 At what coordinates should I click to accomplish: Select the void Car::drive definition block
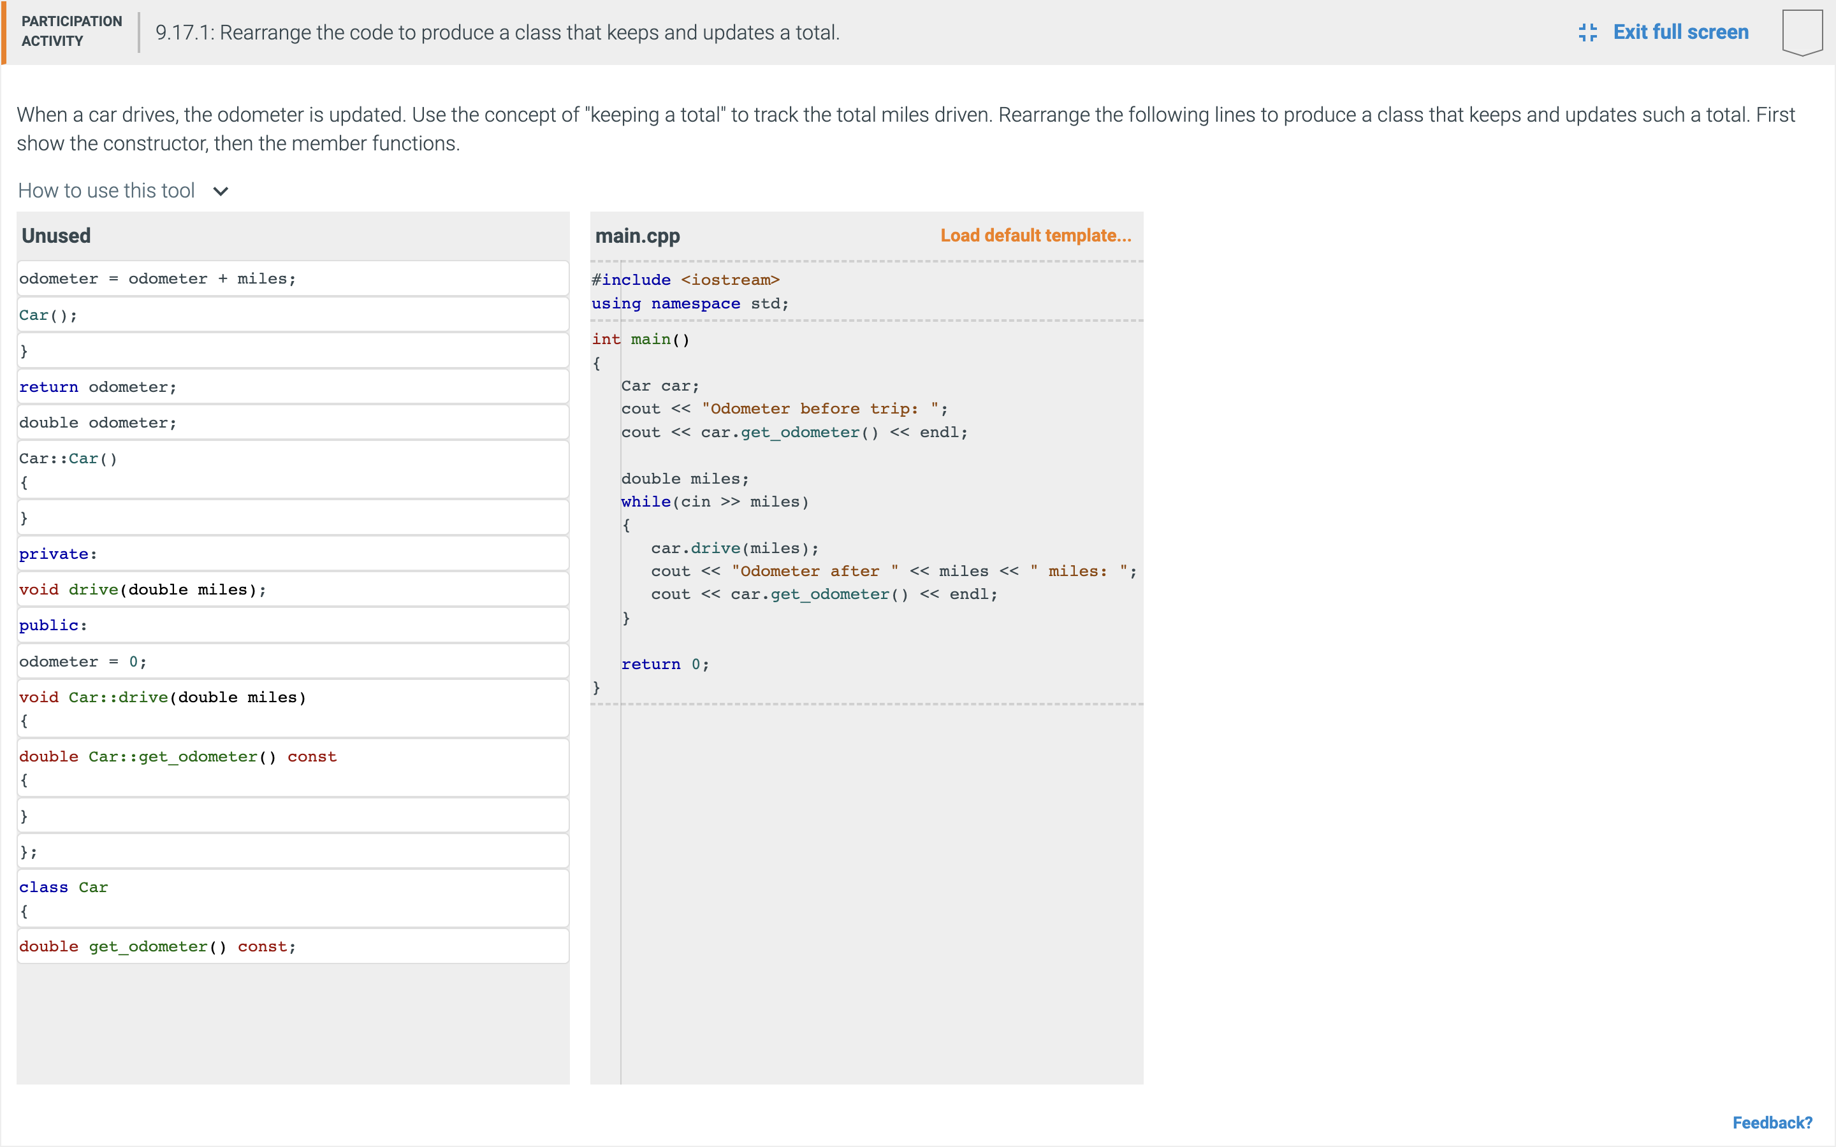293,709
